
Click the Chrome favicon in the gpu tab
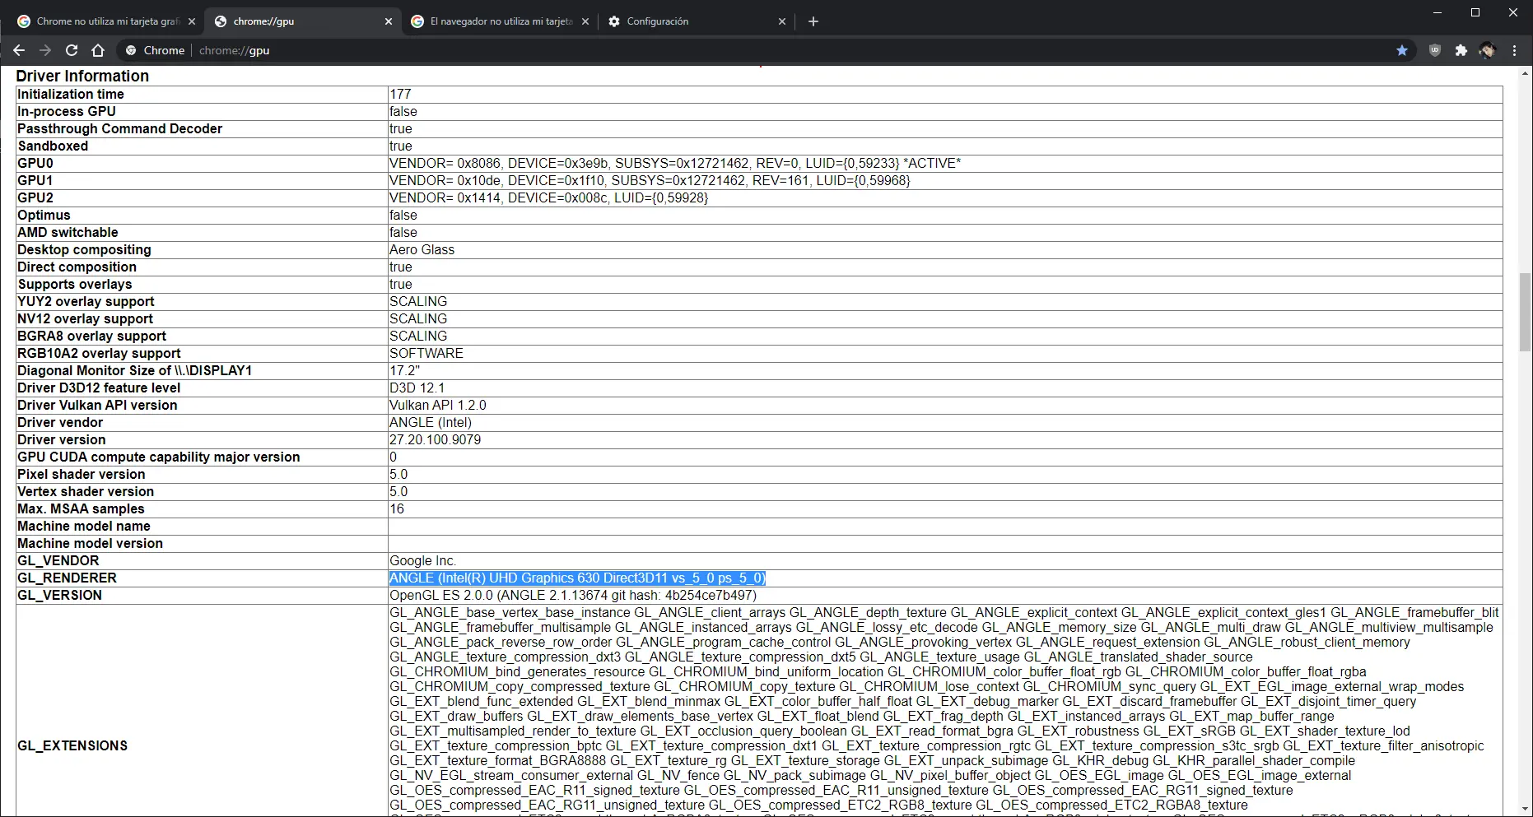pos(221,21)
